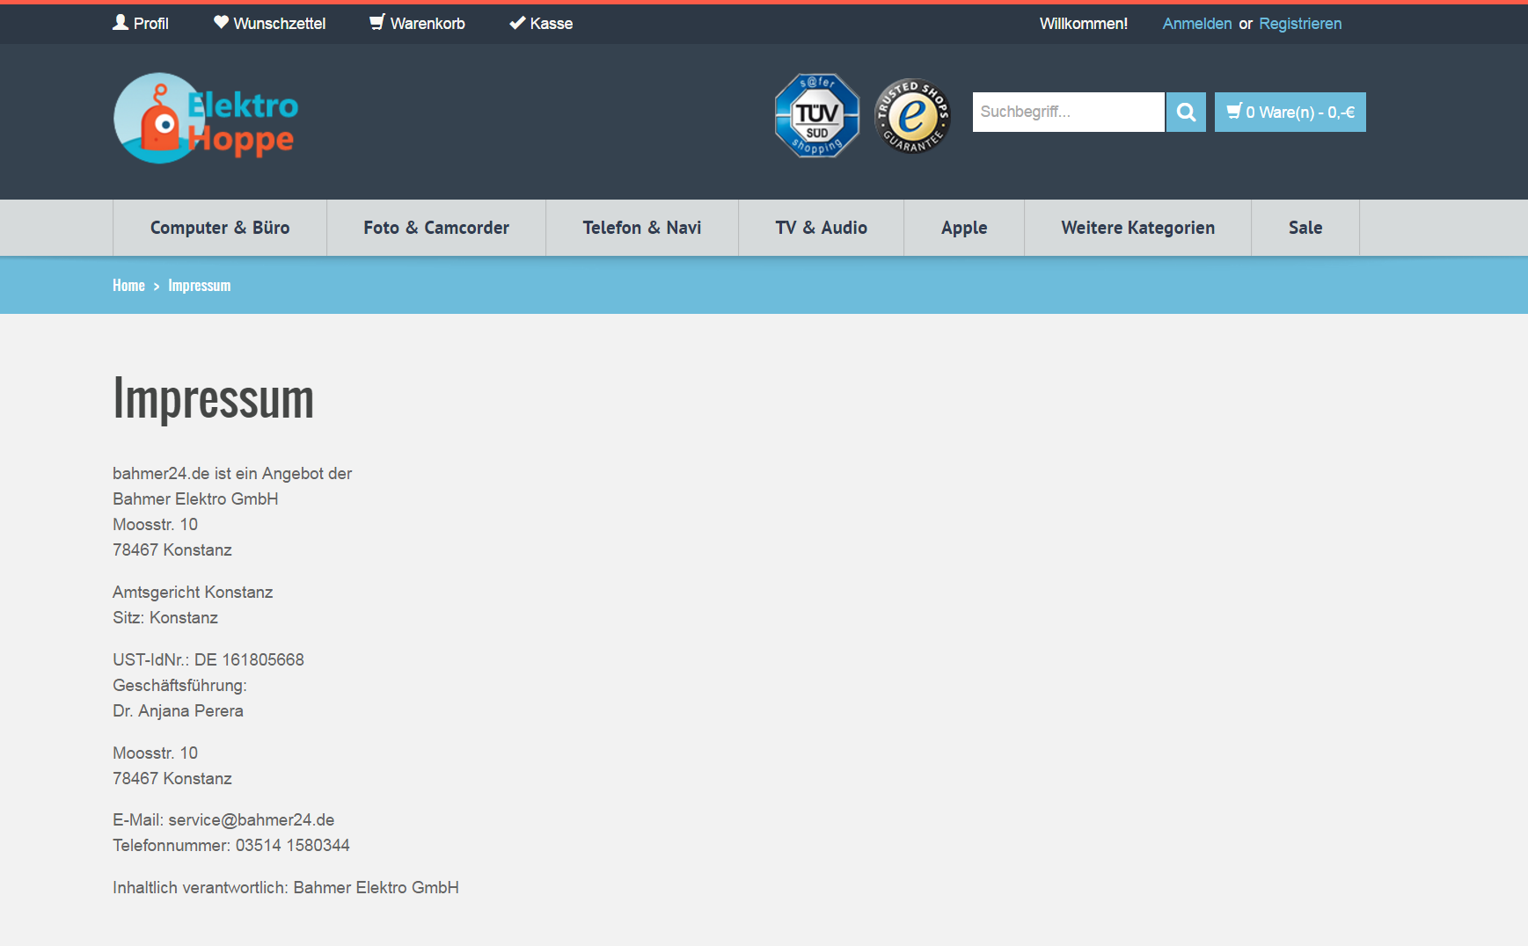
Task: Click the Anmelden login link
Action: coord(1196,24)
